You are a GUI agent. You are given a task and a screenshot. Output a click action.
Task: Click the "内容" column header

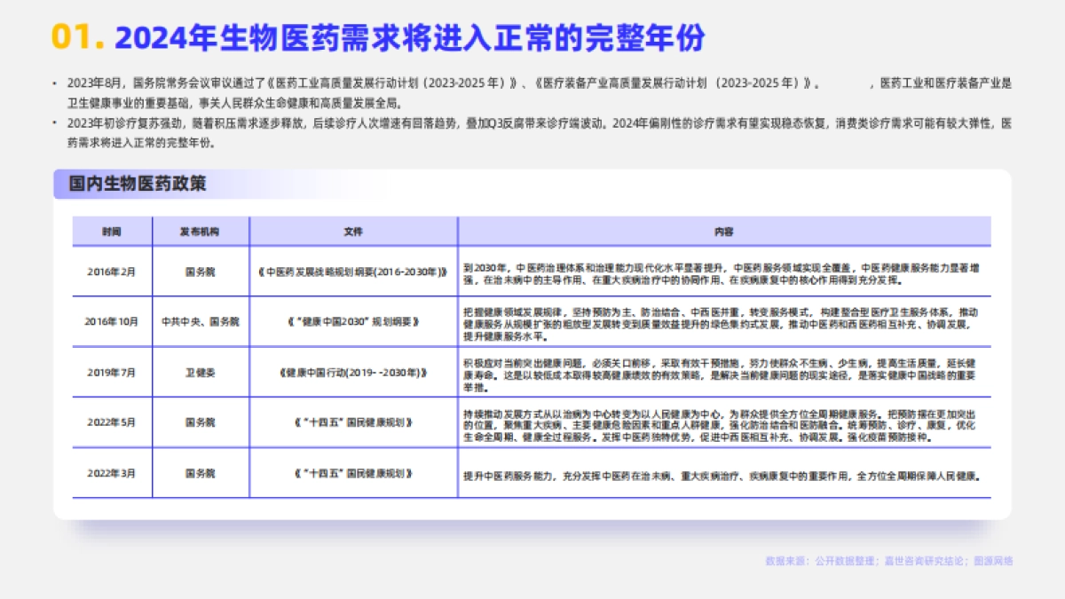724,232
